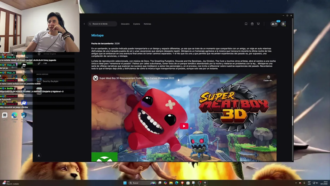Go back using the store back arrow
The image size is (330, 186).
coord(84,24)
